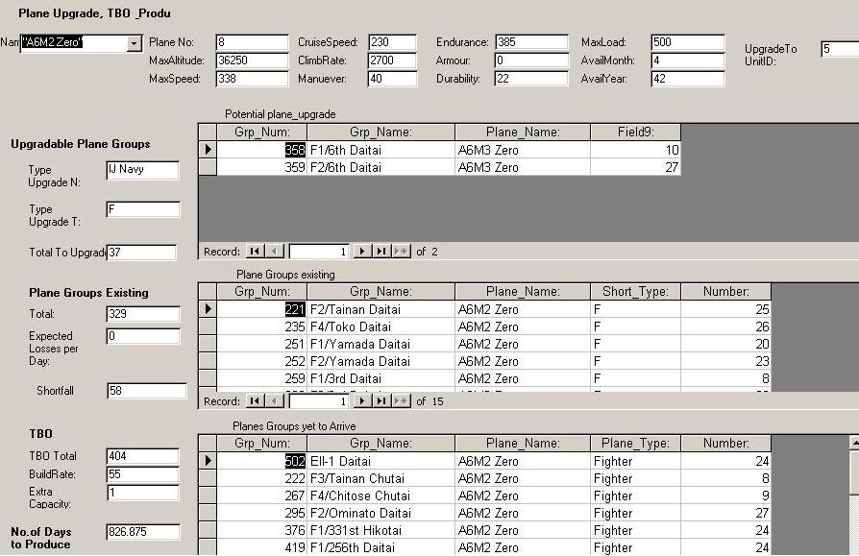Select row 419 F1/256th Daitai record selector
The height and width of the screenshot is (556, 859).
click(208, 547)
